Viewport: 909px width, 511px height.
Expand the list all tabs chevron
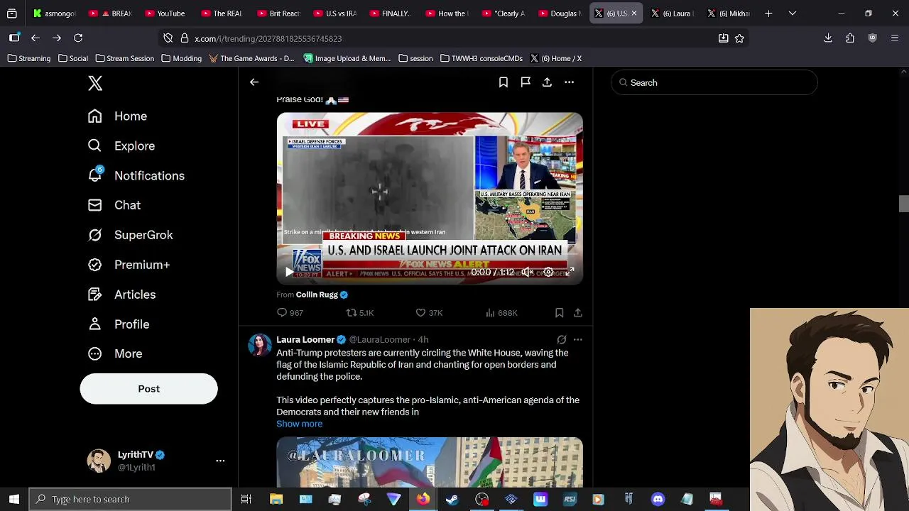[x=793, y=13]
